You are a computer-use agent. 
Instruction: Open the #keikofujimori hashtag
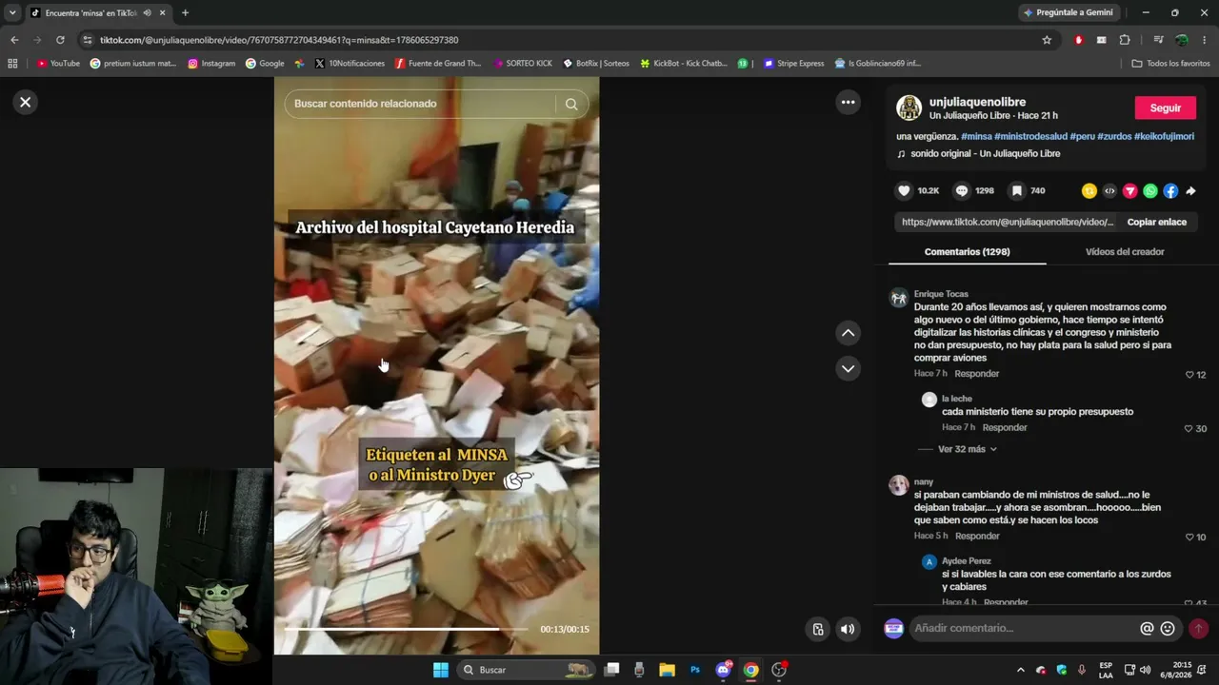[1164, 136]
